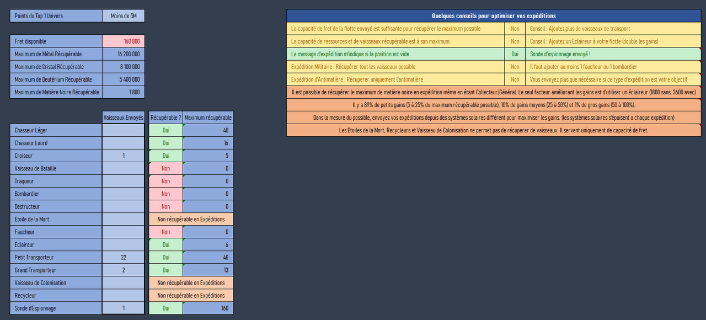Select the Traqueur sent-ships input cell
The width and height of the screenshot is (706, 320).
[x=124, y=181]
